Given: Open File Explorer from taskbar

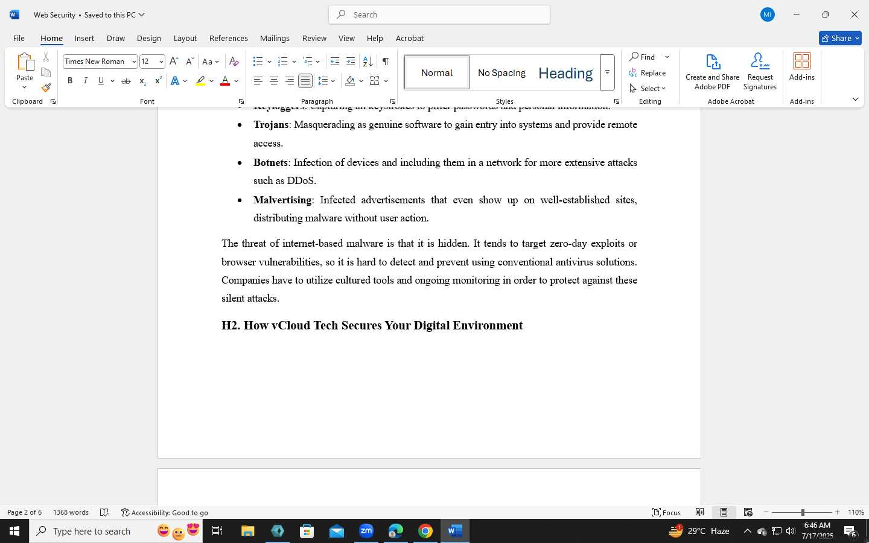Looking at the screenshot, I should point(248,532).
